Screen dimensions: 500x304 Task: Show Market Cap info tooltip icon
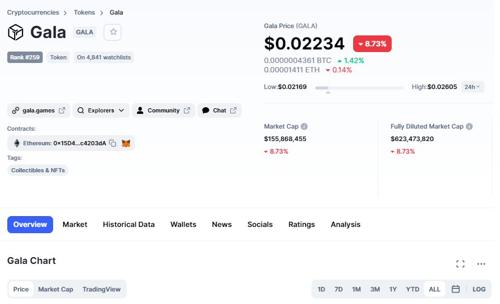304,126
